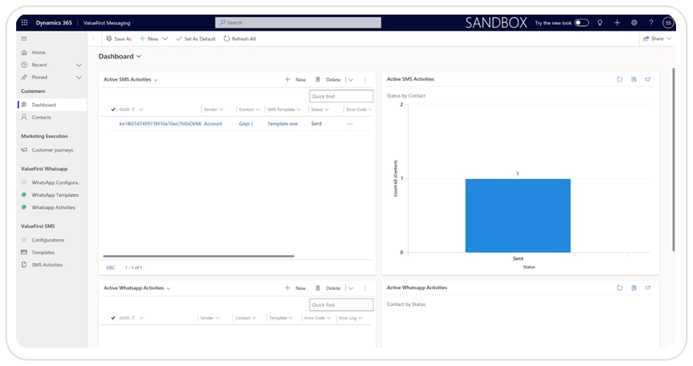Click Set As Default button
Screen dimensions: 693x366
(196, 39)
